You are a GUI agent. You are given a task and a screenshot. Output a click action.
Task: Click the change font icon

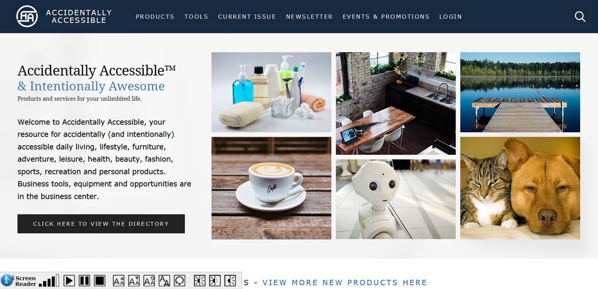pyautogui.click(x=164, y=281)
